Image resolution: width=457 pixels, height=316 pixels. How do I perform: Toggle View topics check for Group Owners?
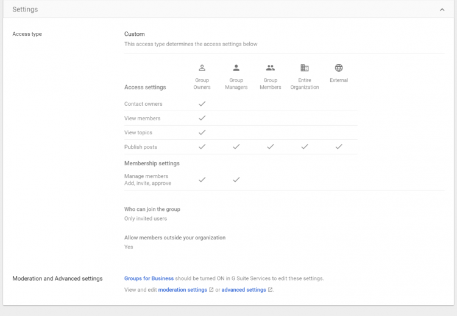[x=202, y=132]
